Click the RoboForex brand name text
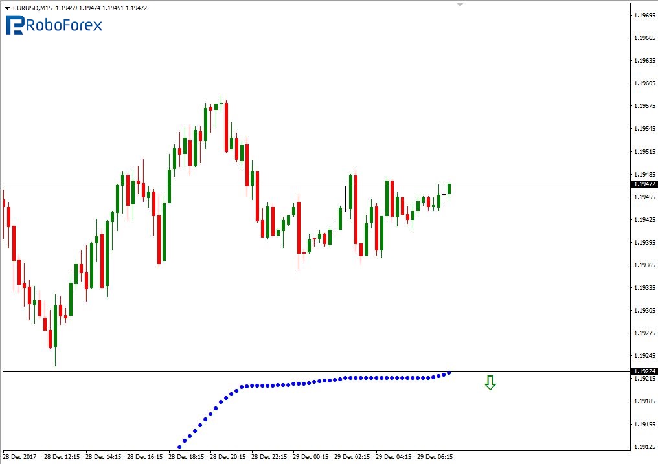Viewport: 658px width, 464px height. 65,25
